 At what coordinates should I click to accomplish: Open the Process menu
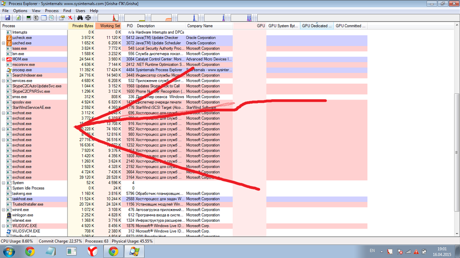coord(52,11)
